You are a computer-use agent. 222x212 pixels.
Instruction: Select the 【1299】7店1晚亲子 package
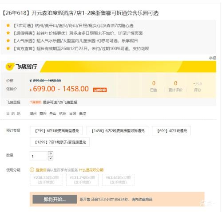coord(60,142)
